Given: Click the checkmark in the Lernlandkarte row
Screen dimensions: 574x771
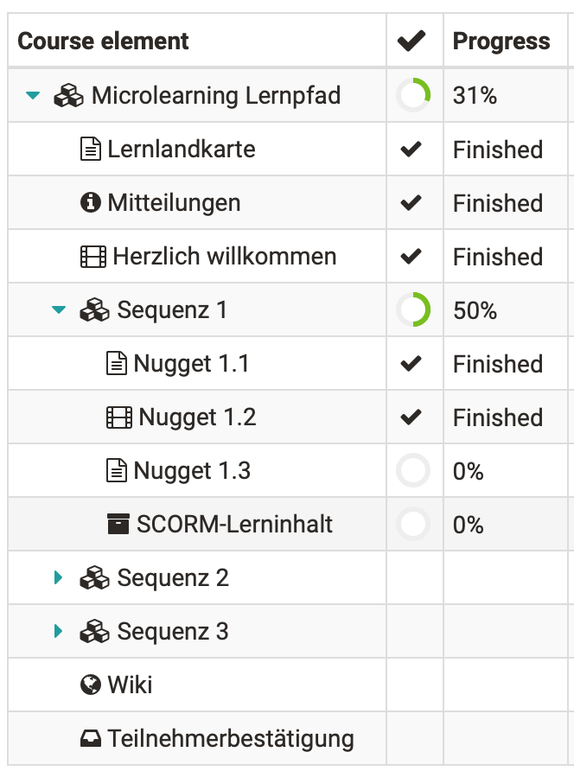Looking at the screenshot, I should point(411,149).
